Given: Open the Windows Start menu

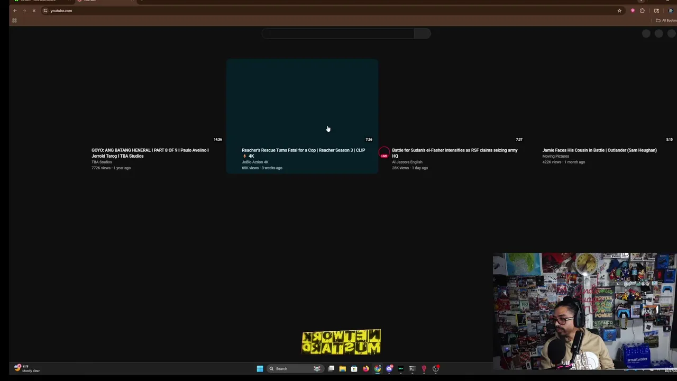Looking at the screenshot, I should click(x=260, y=369).
